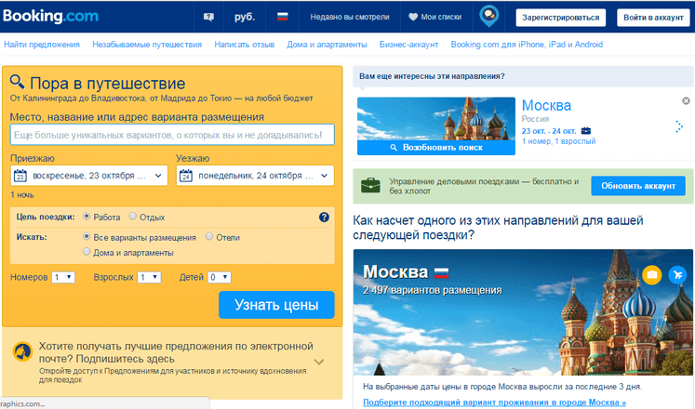Open the check-in date dropdown
695x409 pixels.
click(88, 176)
